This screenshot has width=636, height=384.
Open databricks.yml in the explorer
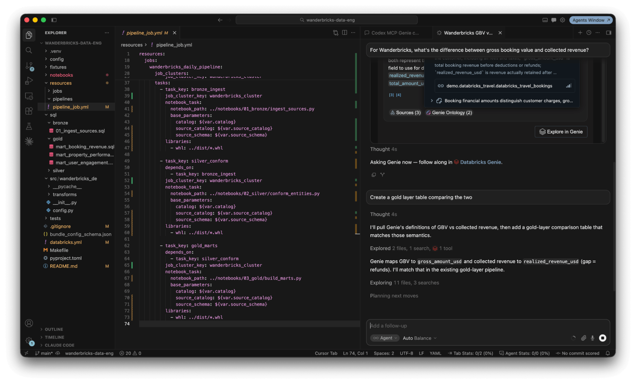point(66,242)
